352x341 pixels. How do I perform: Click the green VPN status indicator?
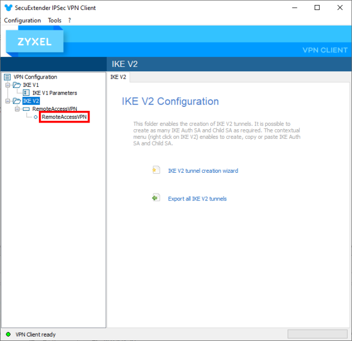click(8, 334)
